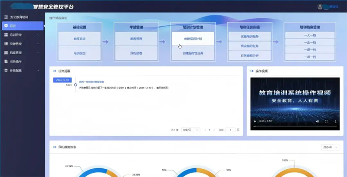
Task: Click the 38.46% chart label
Action: (136, 174)
